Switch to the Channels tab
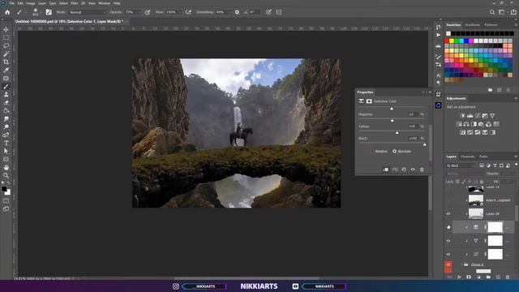The height and width of the screenshot is (292, 519). [468, 157]
